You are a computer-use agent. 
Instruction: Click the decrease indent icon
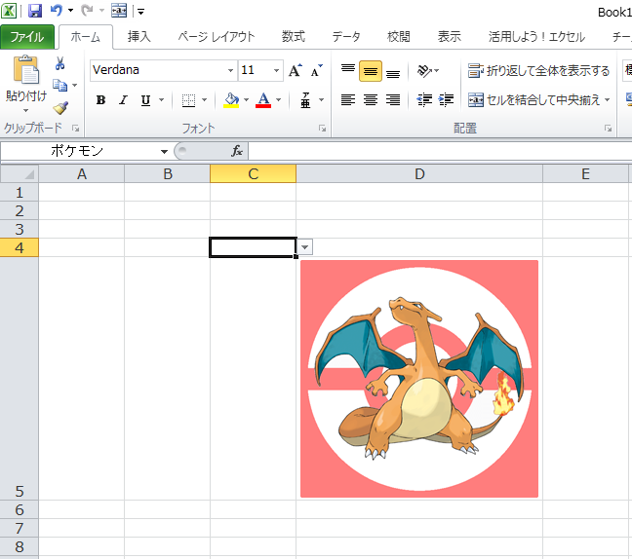coord(424,99)
